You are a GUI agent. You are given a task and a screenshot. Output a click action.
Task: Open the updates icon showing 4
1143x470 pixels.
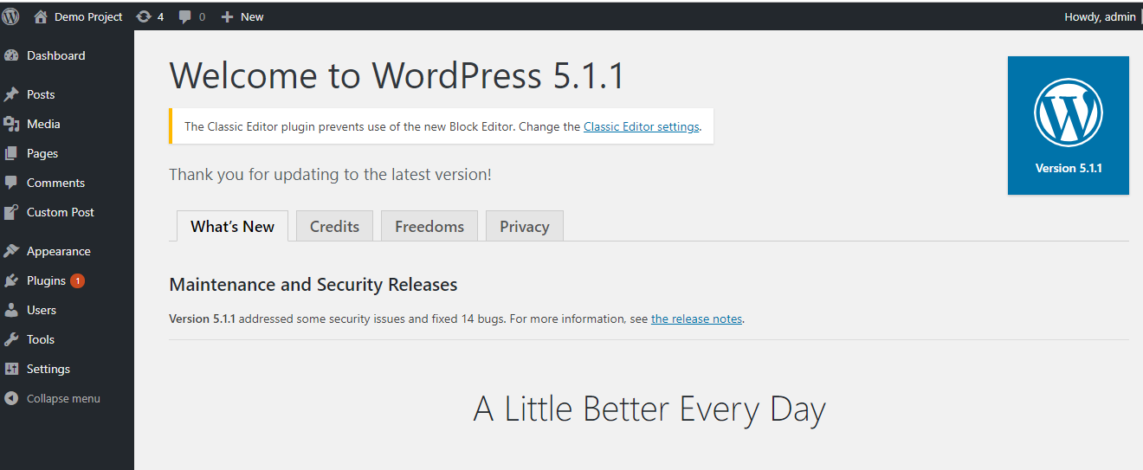(x=144, y=16)
